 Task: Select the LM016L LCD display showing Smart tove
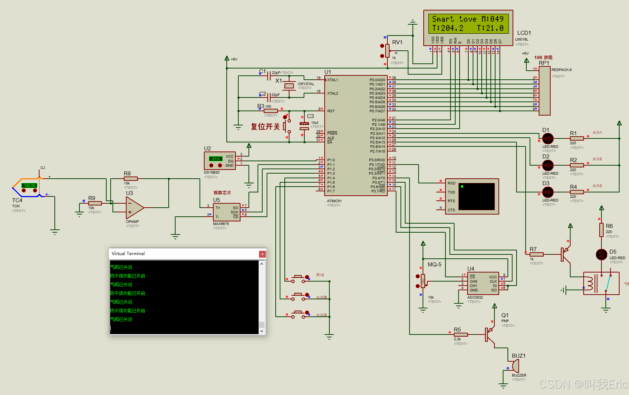468,28
